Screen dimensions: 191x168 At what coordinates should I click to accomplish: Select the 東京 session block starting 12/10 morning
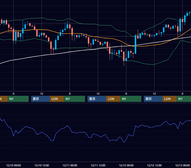click(40, 99)
